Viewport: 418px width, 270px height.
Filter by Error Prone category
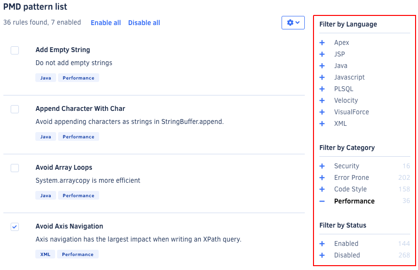pyautogui.click(x=351, y=178)
